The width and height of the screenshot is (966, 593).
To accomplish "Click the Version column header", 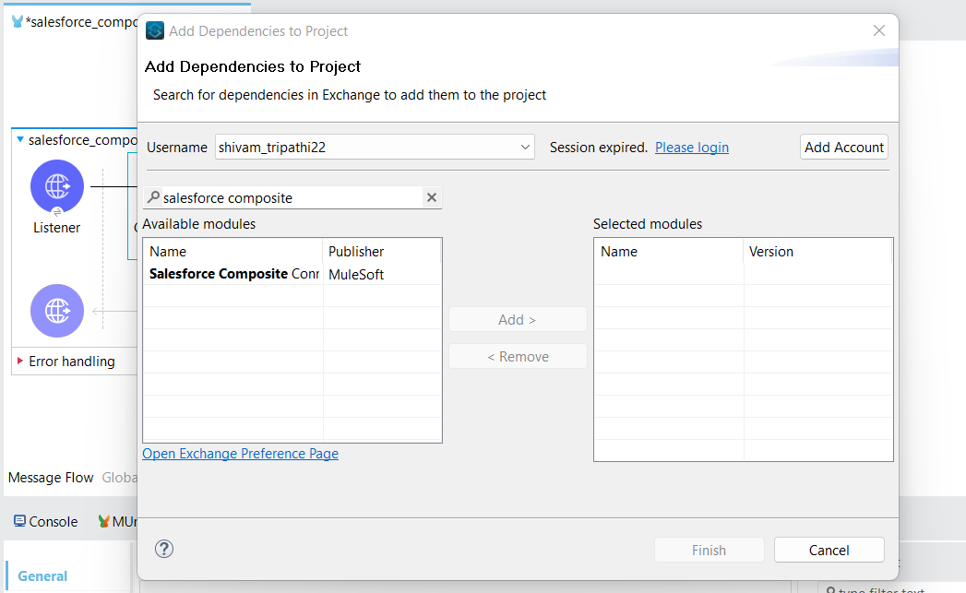I will pos(817,251).
